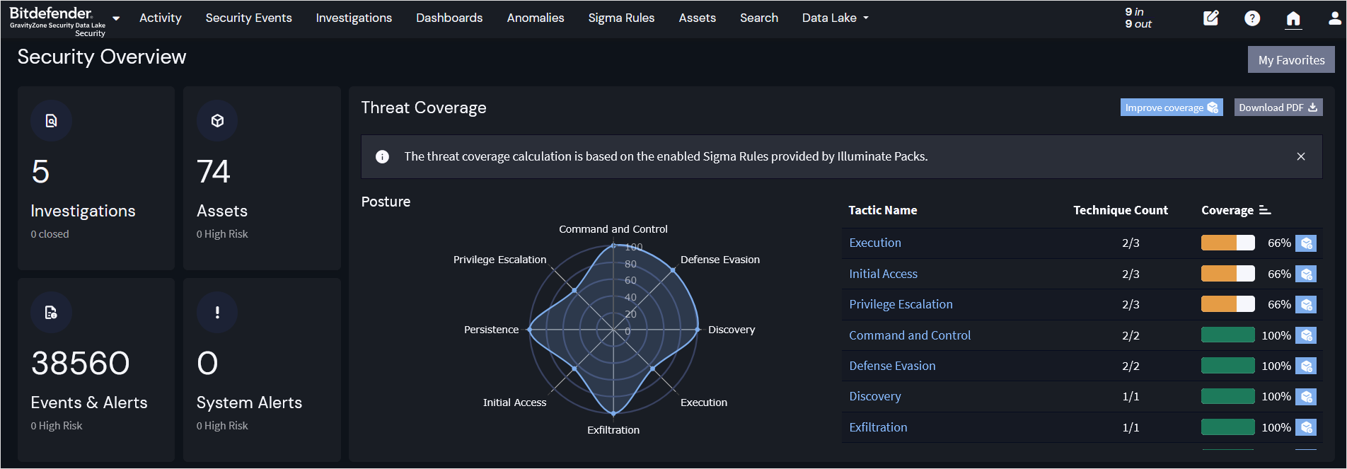Screen dimensions: 1347x469
Task: Open the Defense Evasion tactic link
Action: (892, 366)
